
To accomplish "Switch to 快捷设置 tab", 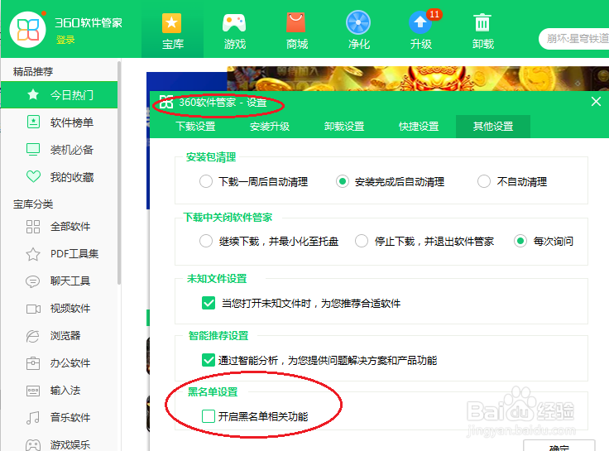I will 419,127.
